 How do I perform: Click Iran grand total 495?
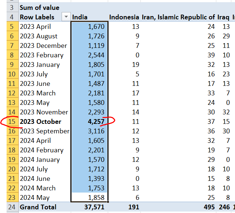click(209, 207)
